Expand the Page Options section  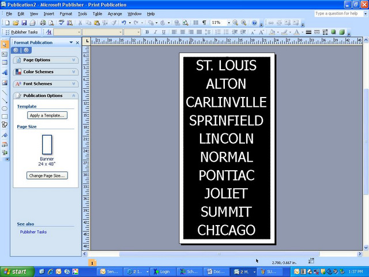(46, 60)
